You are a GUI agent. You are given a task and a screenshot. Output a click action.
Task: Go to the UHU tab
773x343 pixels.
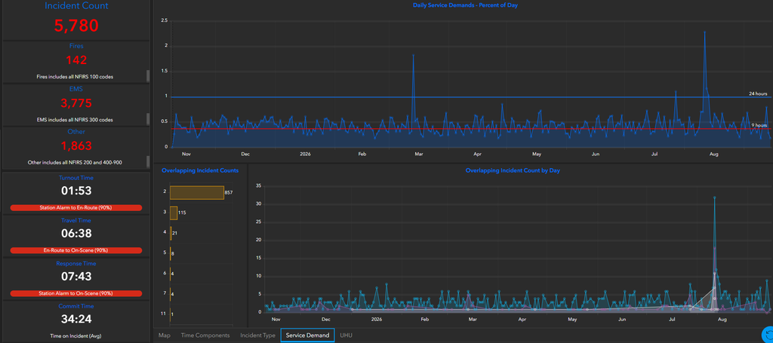(346, 335)
